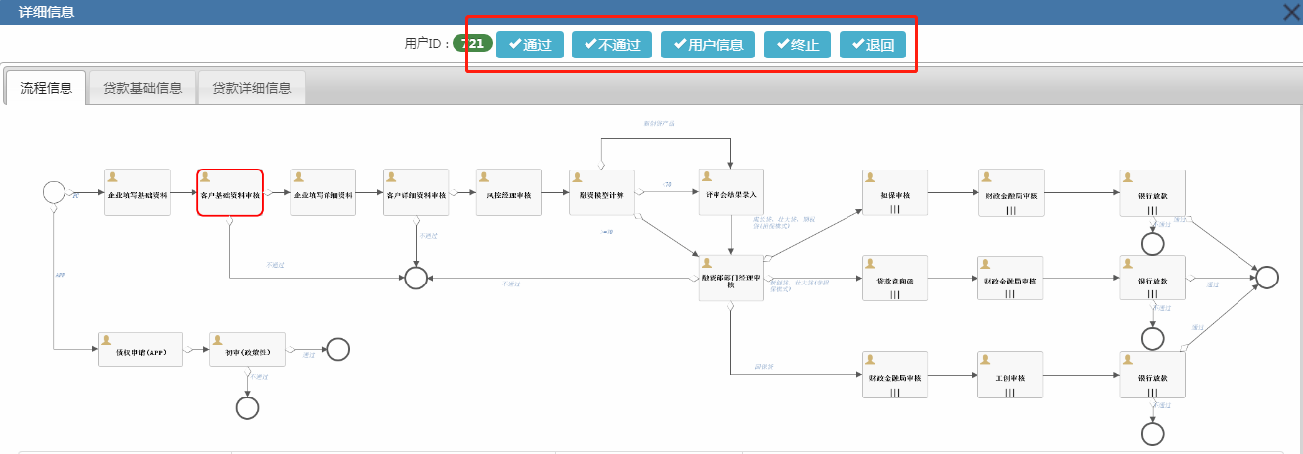
Task: Click user icon on 风控经理审核 node
Action: (x=485, y=177)
